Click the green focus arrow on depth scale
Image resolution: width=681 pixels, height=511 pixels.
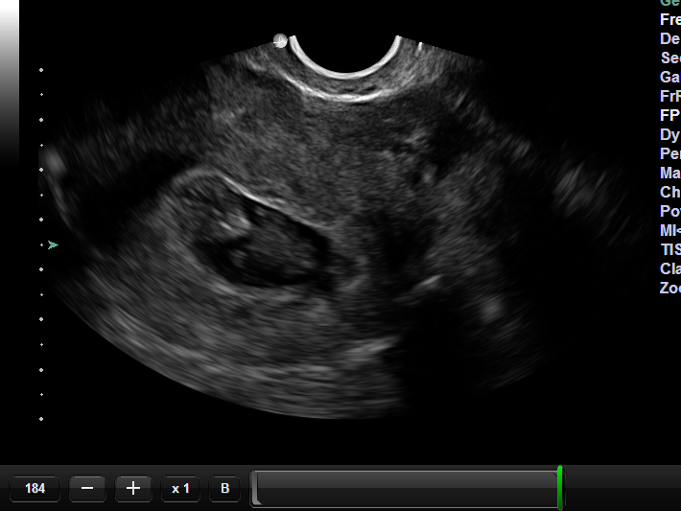click(x=53, y=245)
